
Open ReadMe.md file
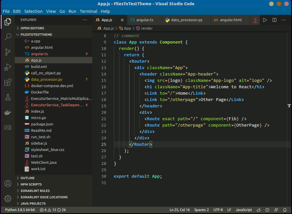(x=54, y=131)
